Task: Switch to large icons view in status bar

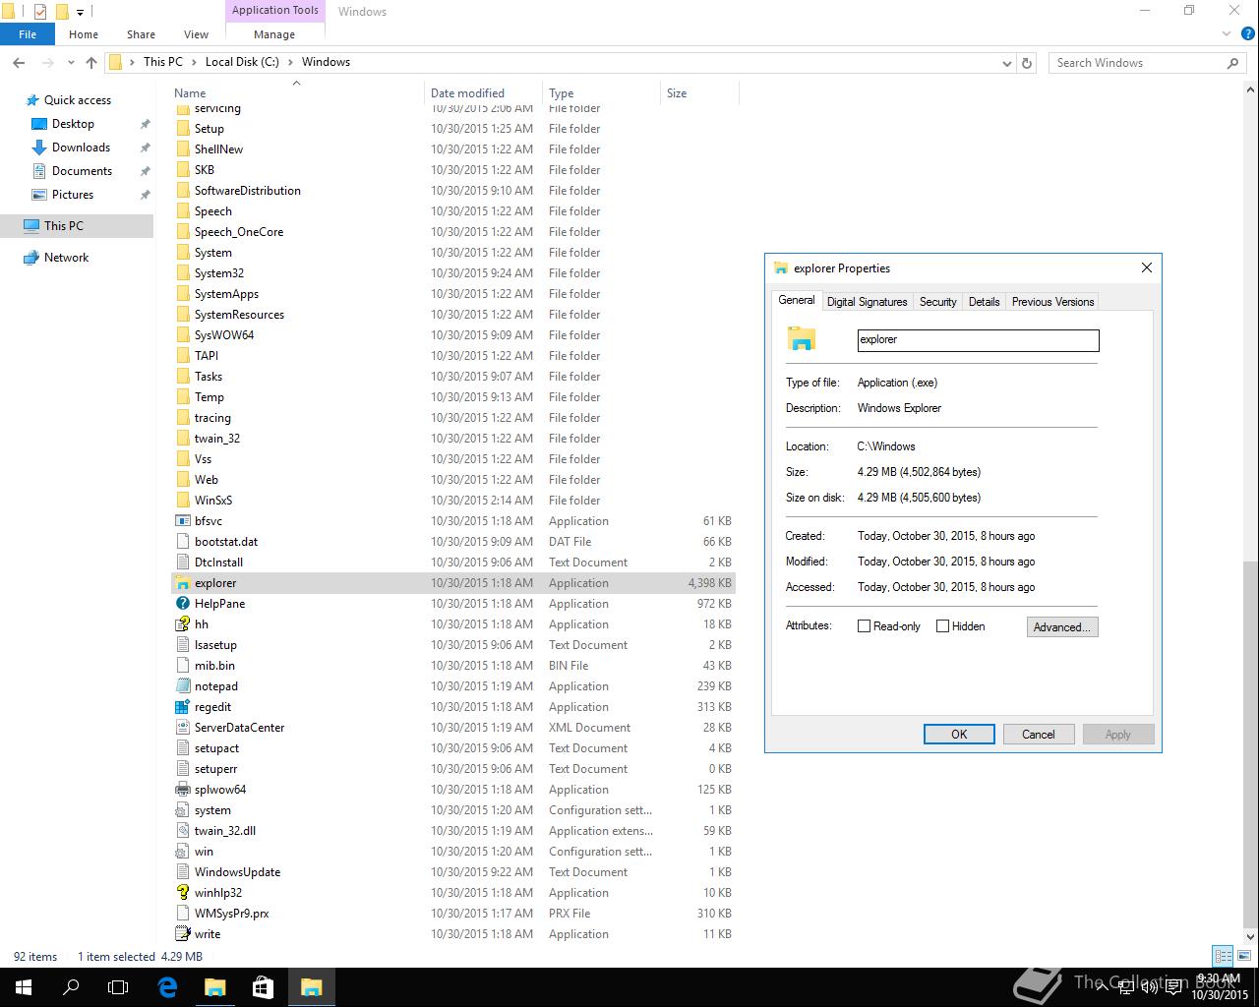Action: (1242, 956)
